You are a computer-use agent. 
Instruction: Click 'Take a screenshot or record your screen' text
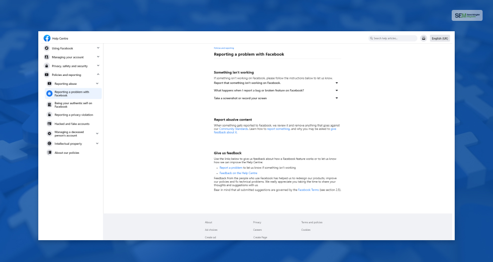[x=240, y=98]
